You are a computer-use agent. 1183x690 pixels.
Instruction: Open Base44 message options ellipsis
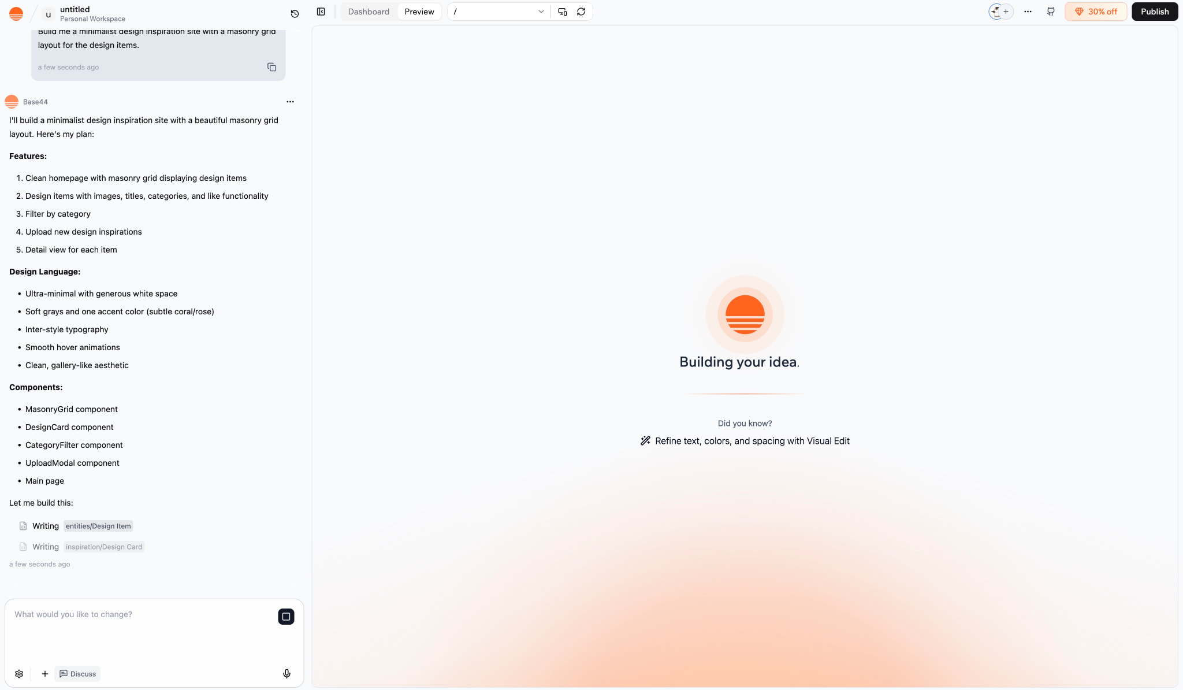pos(290,102)
